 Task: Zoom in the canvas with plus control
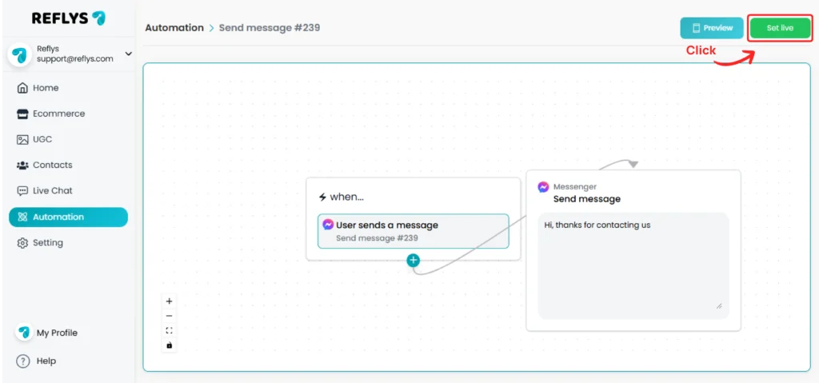169,301
